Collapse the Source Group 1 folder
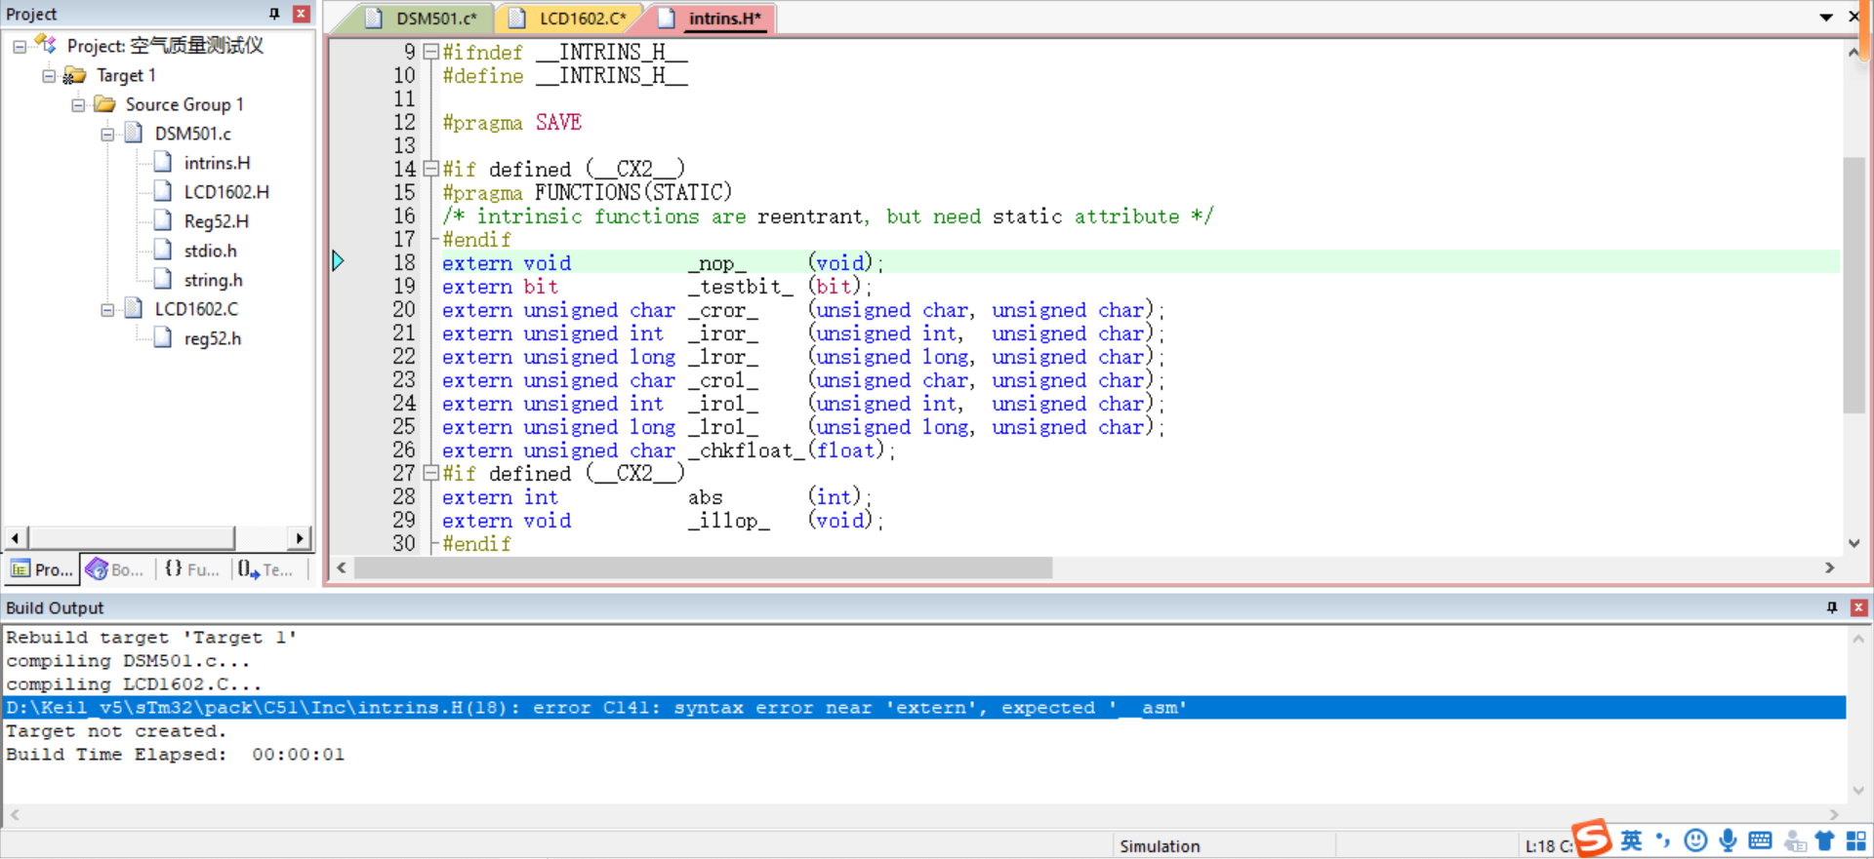The height and width of the screenshot is (859, 1874). click(78, 104)
